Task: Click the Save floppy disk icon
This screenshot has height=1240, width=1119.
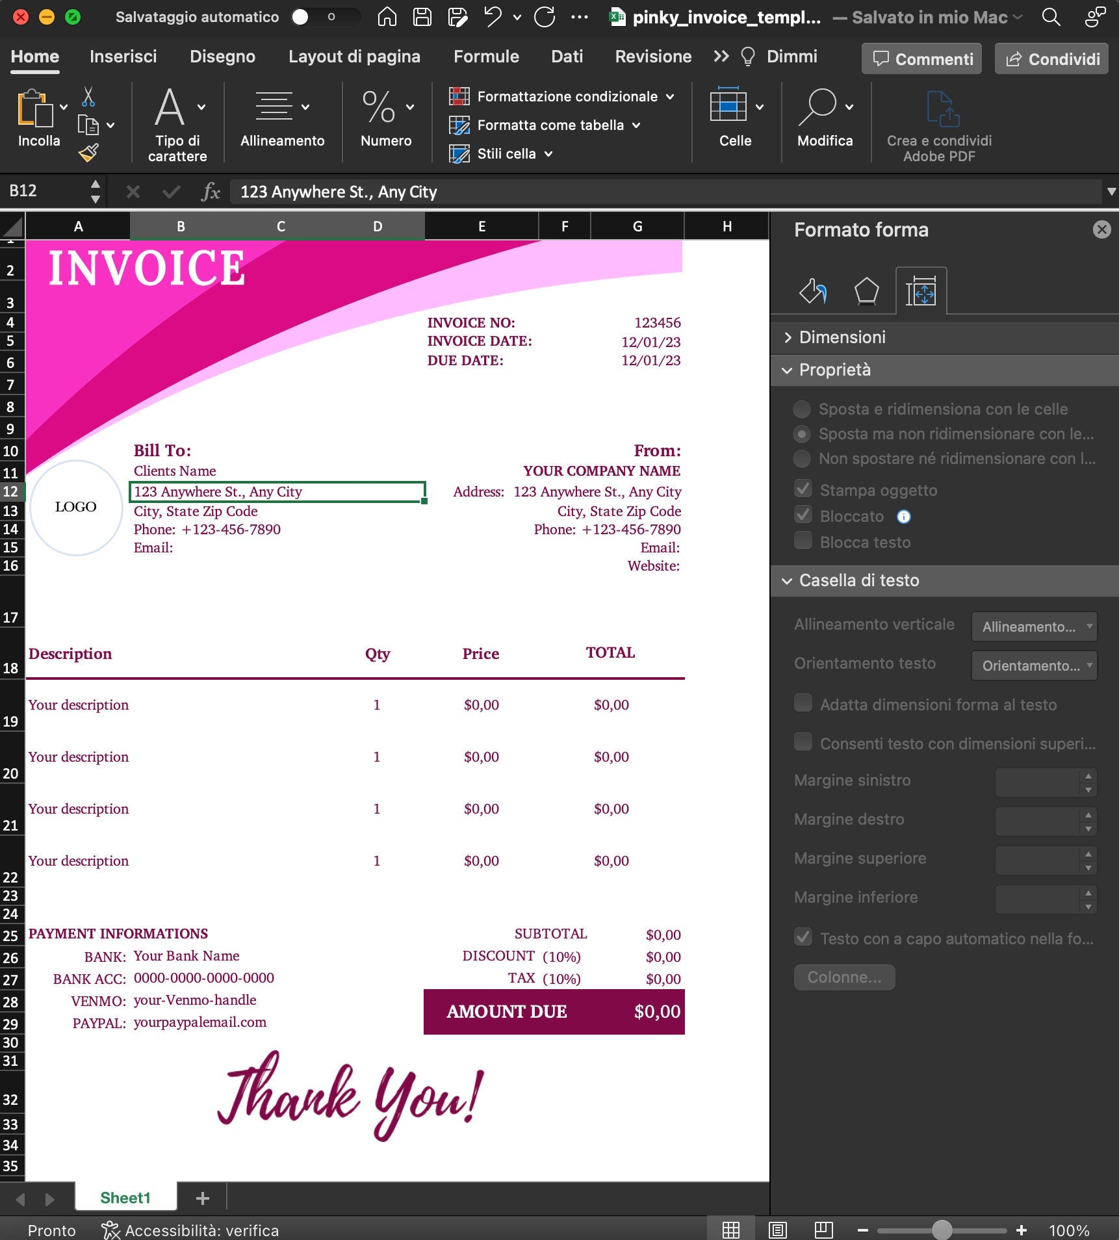Action: coord(422,17)
